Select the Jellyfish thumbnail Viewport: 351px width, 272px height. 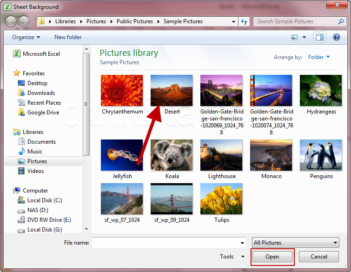[x=122, y=155]
